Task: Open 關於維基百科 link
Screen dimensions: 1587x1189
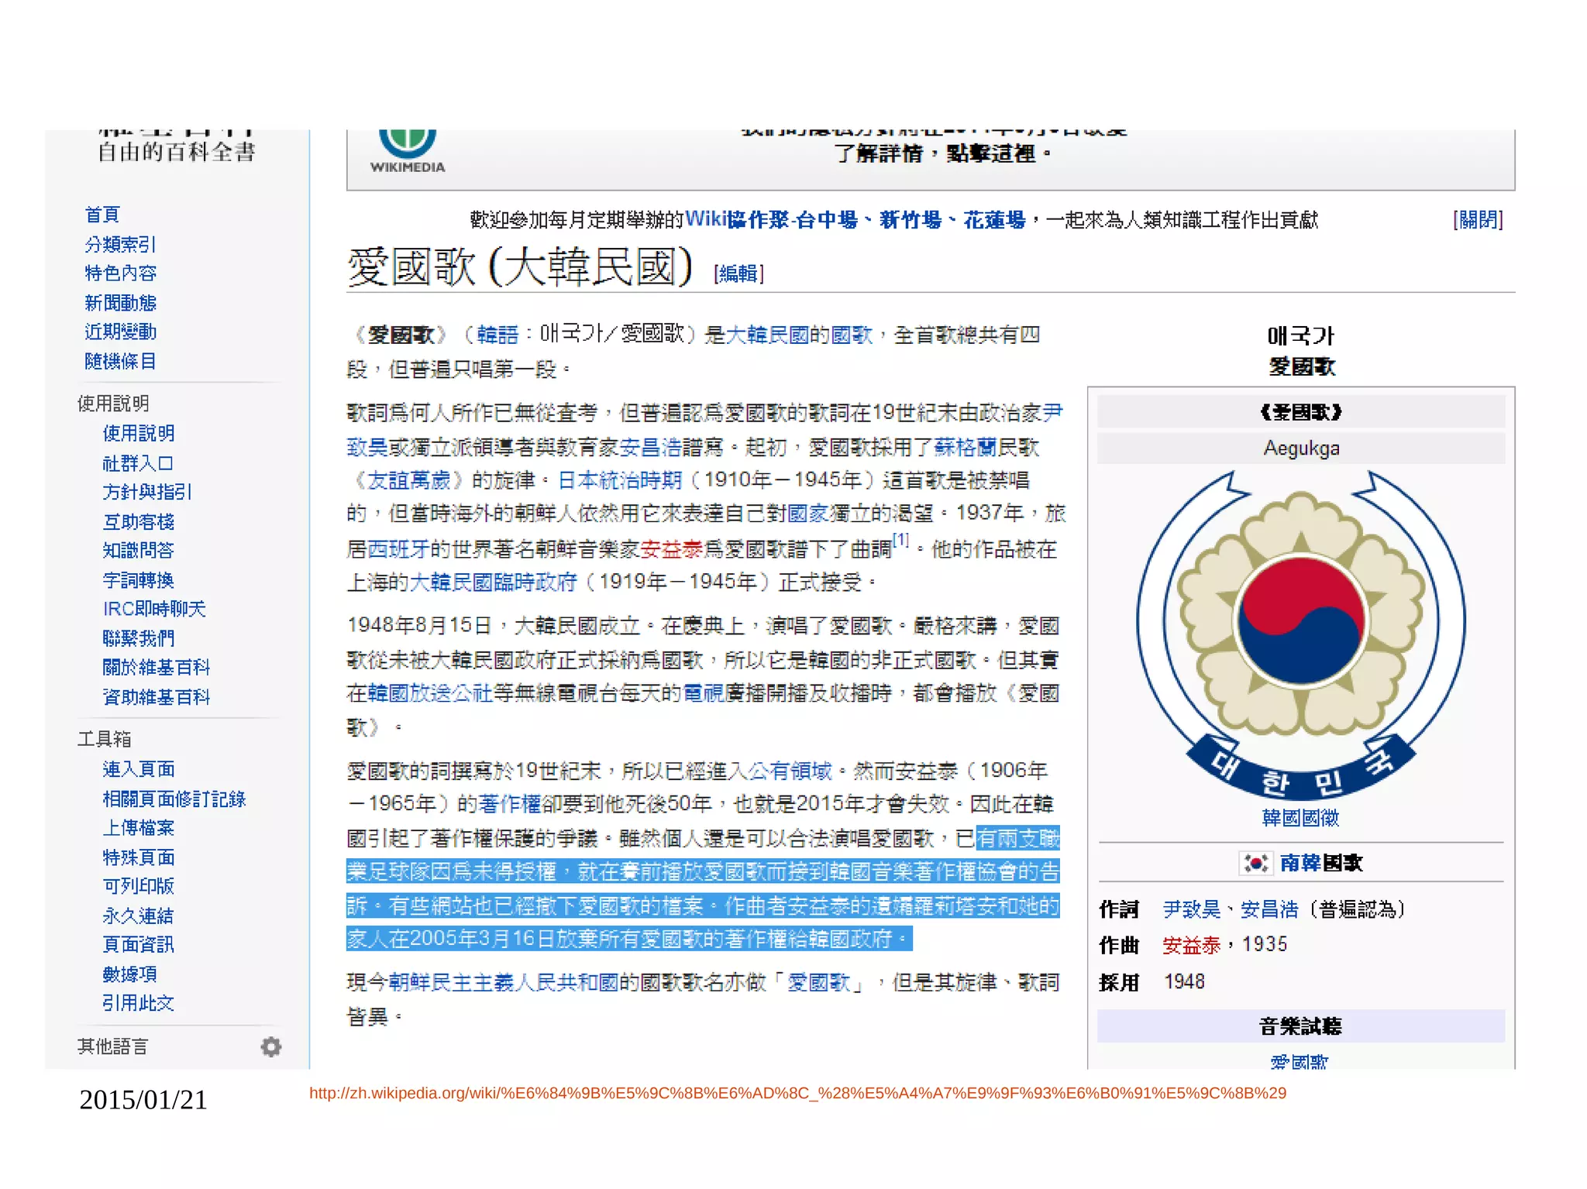Action: [157, 667]
